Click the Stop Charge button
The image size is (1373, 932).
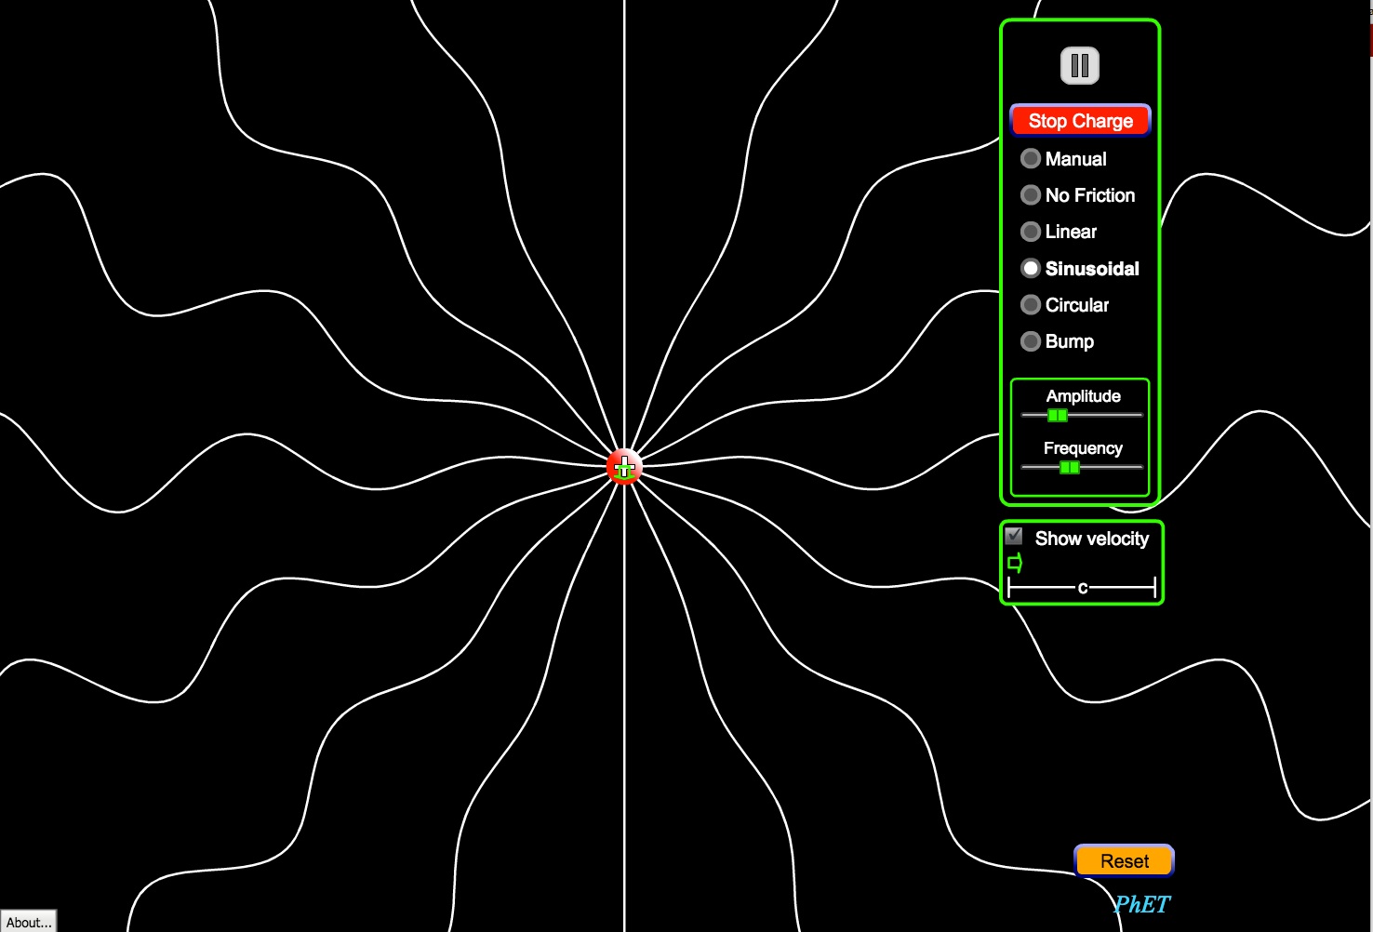(1080, 120)
